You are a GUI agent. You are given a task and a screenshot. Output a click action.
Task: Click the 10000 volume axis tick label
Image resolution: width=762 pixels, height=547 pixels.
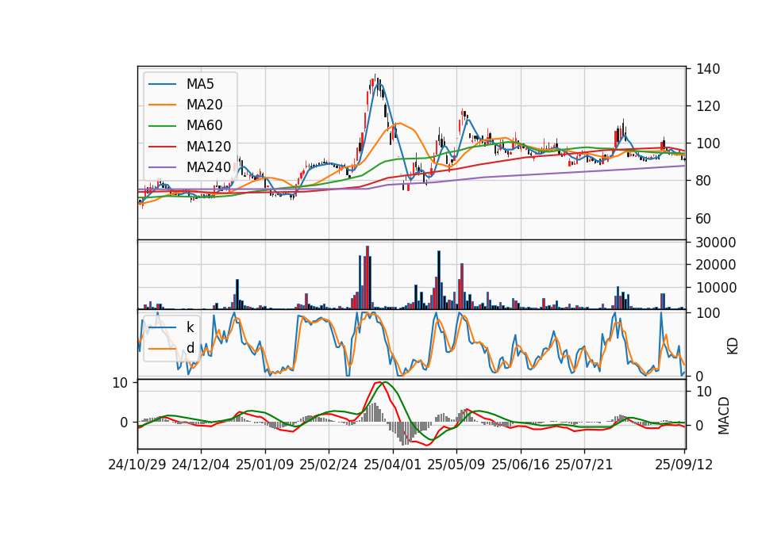(x=716, y=288)
